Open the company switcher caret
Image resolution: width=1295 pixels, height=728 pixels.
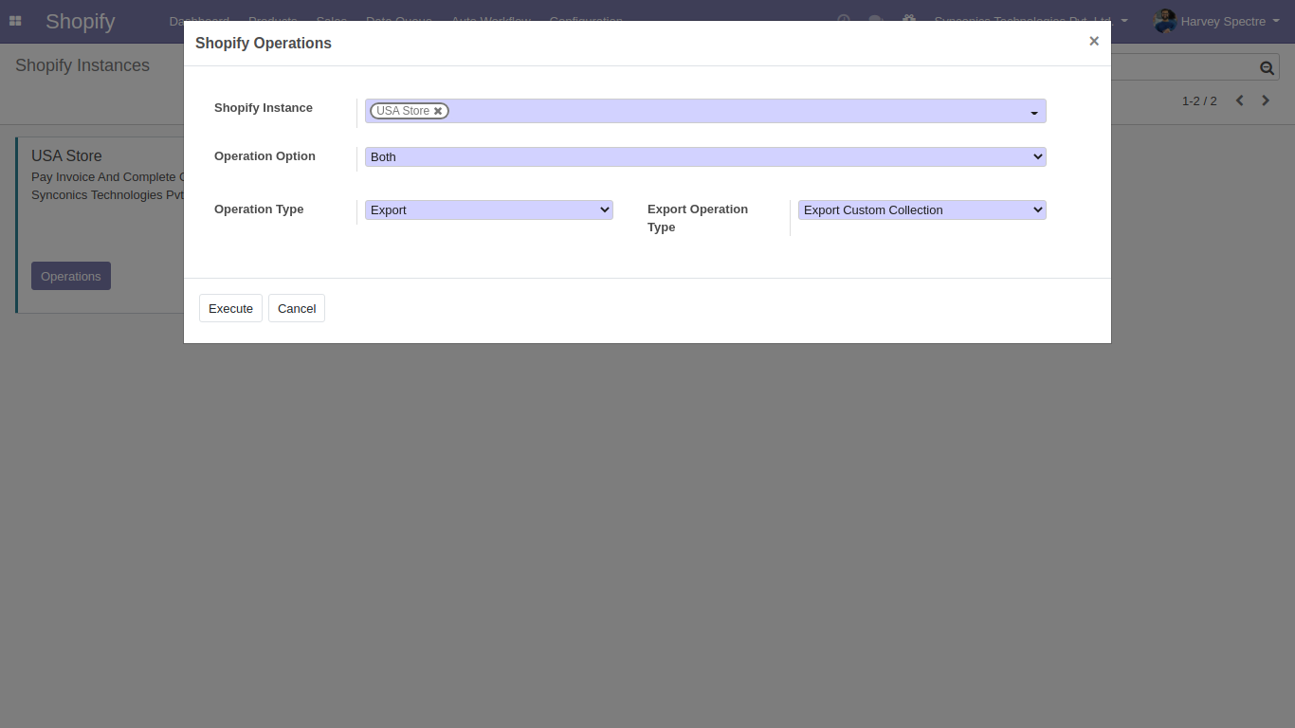[x=1124, y=21]
